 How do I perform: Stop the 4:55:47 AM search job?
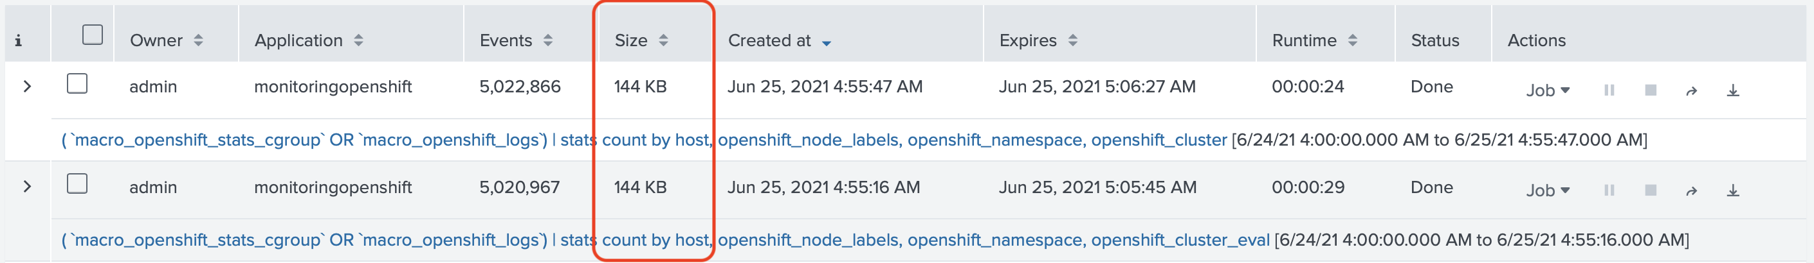coord(1650,90)
